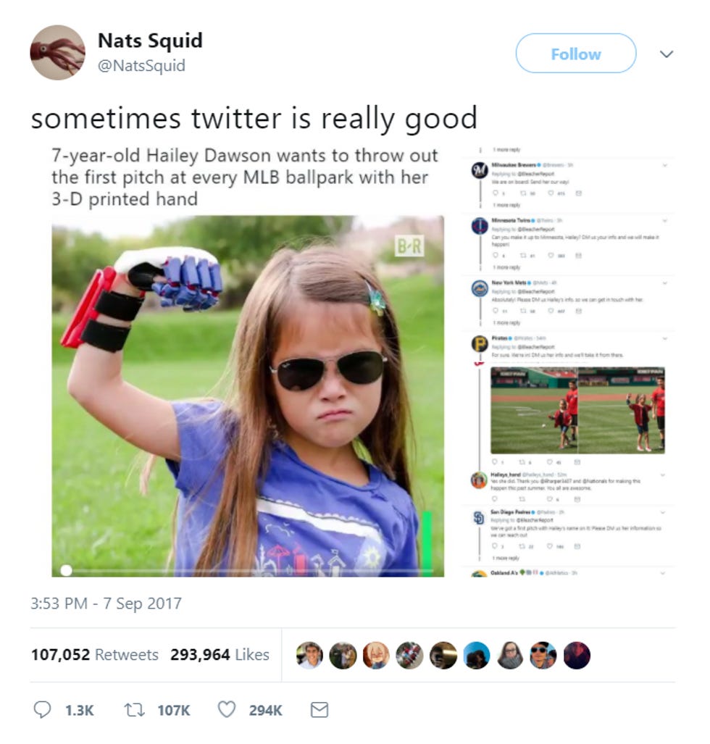The width and height of the screenshot is (710, 744).
Task: Expand tweet options chevron next to Follow
Action: (667, 54)
